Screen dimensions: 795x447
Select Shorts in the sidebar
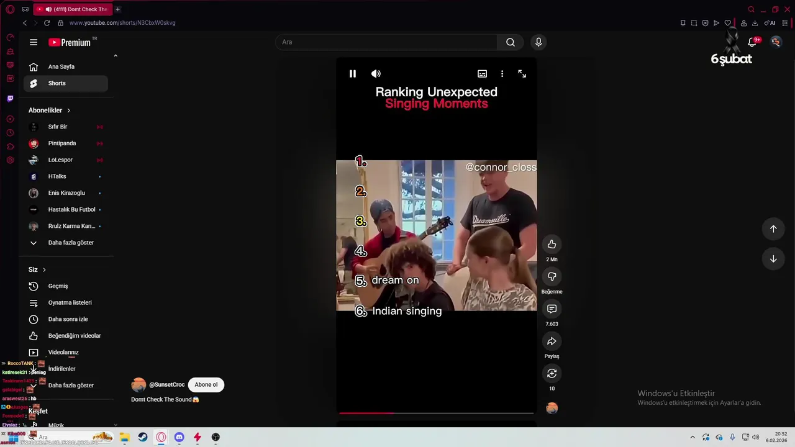(66, 83)
